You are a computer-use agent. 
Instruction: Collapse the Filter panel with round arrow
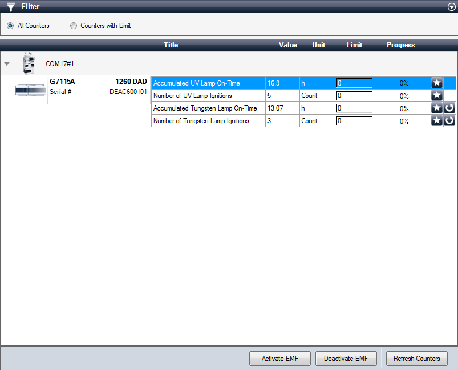pyautogui.click(x=452, y=7)
